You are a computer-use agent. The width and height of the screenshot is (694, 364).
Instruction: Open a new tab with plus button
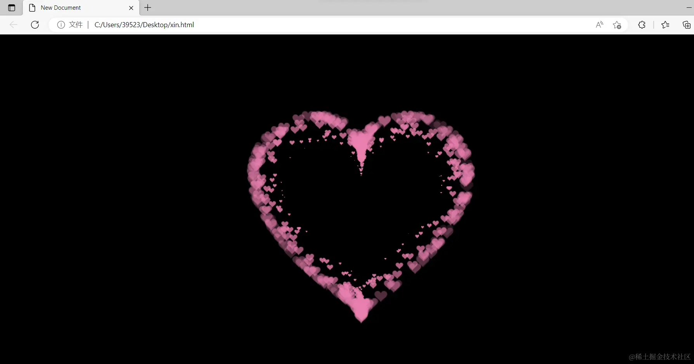pos(148,8)
